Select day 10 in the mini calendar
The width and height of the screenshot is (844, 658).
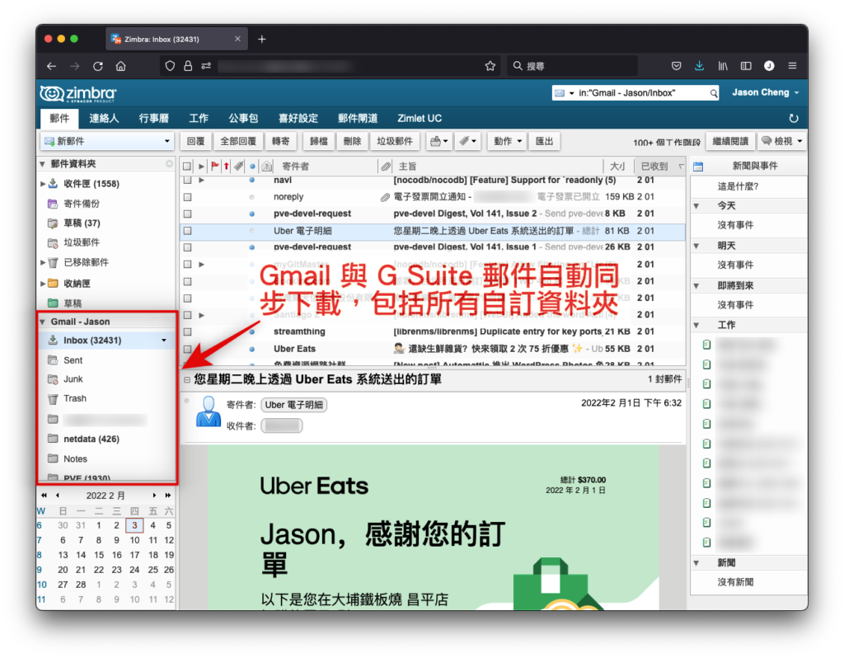134,540
